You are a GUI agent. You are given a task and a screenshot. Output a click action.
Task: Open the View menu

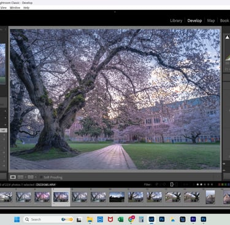(x=4, y=8)
